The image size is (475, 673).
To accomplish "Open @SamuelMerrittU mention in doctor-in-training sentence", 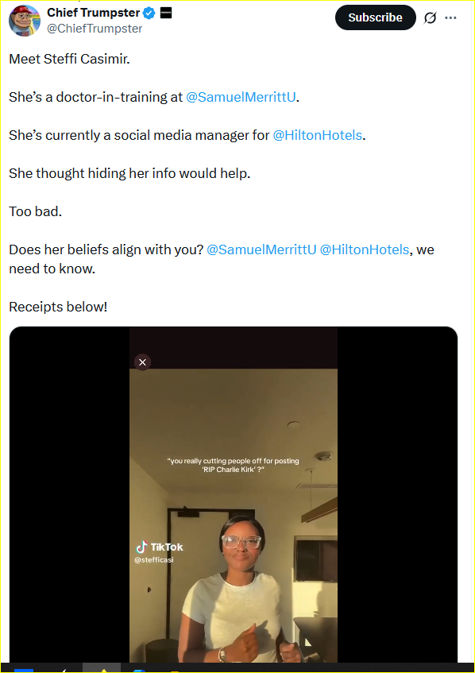I will 241,97.
